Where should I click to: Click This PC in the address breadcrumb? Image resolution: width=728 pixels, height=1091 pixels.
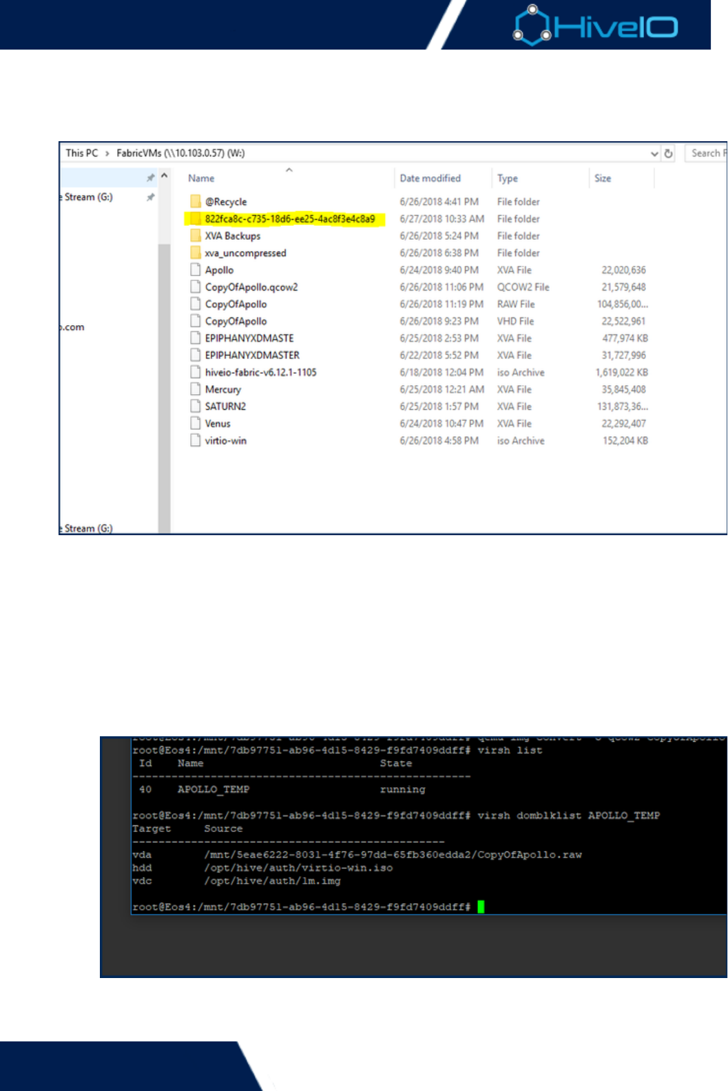coord(82,153)
